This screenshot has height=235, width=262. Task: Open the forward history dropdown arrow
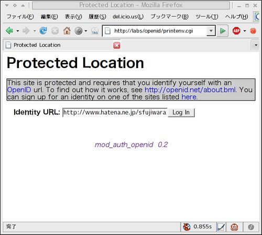35,31
